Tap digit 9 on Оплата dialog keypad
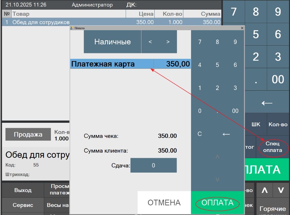The height and width of the screenshot is (215, 290). [x=235, y=42]
